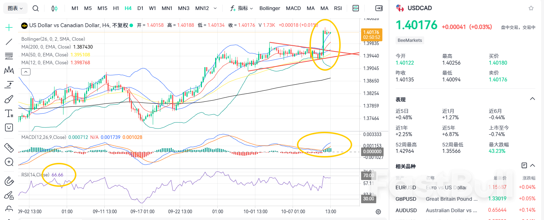This screenshot has width=544, height=220.
Task: Select the trend line drawing tool
Action: click(x=9, y=42)
